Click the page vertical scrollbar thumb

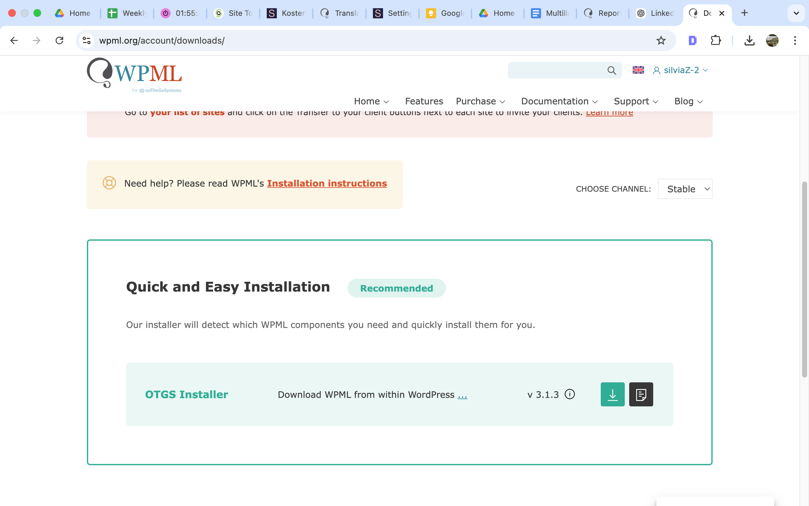(805, 280)
